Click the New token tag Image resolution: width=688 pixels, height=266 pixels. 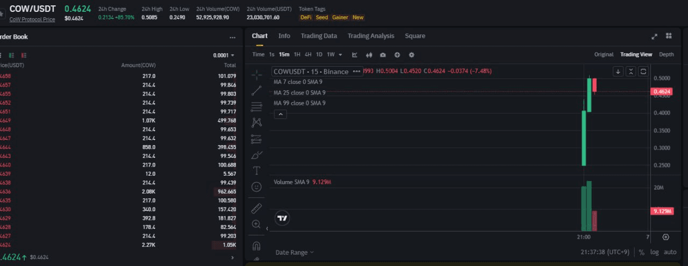tap(358, 18)
